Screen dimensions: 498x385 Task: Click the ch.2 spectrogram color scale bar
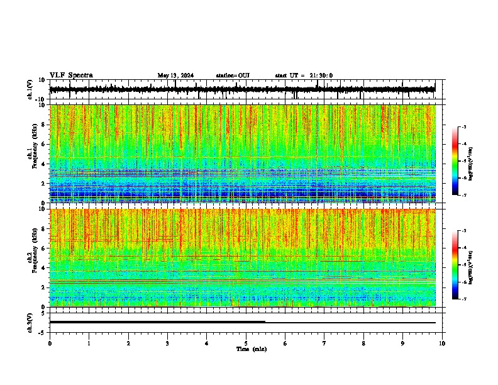coord(455,265)
